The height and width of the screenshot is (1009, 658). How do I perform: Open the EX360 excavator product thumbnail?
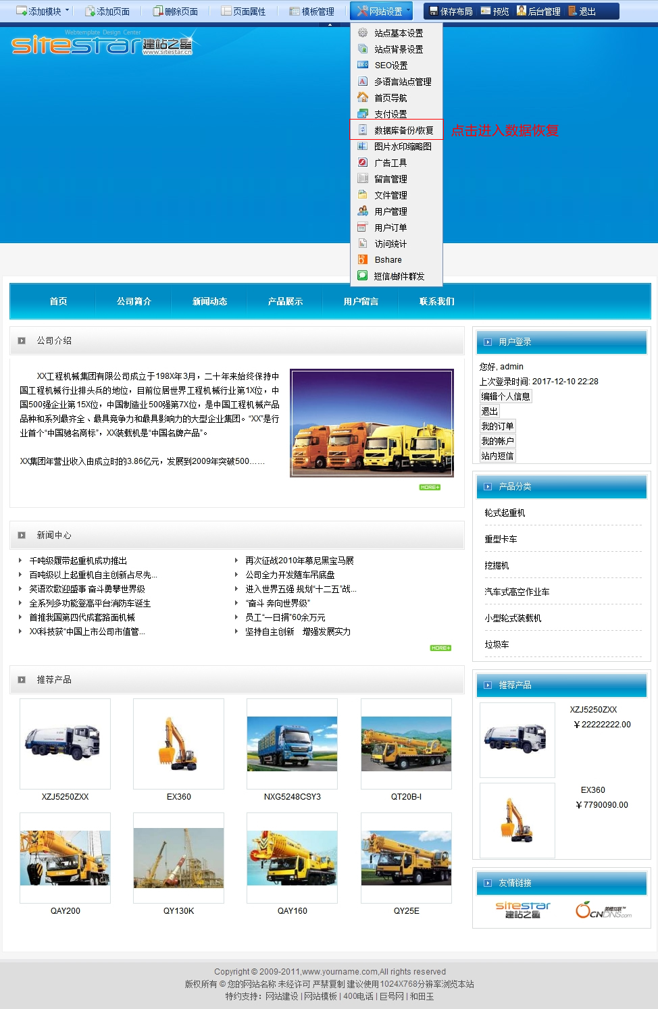[178, 743]
